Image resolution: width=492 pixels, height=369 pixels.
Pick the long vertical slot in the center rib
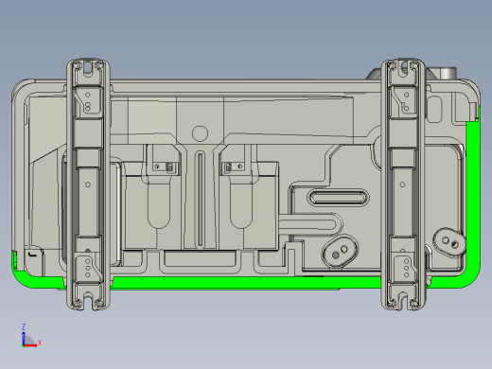click(x=200, y=199)
